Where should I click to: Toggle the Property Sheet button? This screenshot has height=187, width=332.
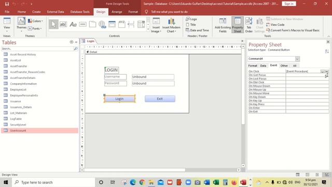point(238,25)
